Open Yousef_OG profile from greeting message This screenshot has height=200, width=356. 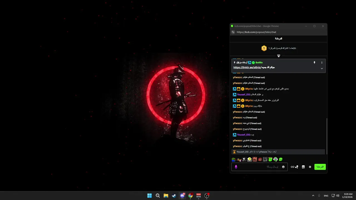243,94
